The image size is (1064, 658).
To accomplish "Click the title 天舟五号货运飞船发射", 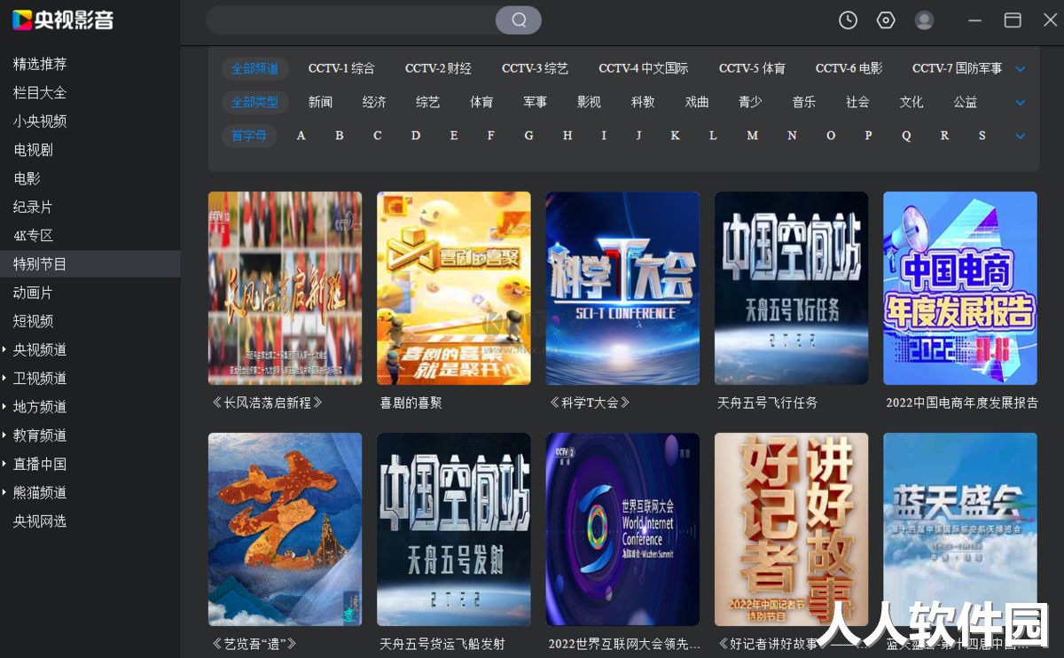I will tap(442, 644).
